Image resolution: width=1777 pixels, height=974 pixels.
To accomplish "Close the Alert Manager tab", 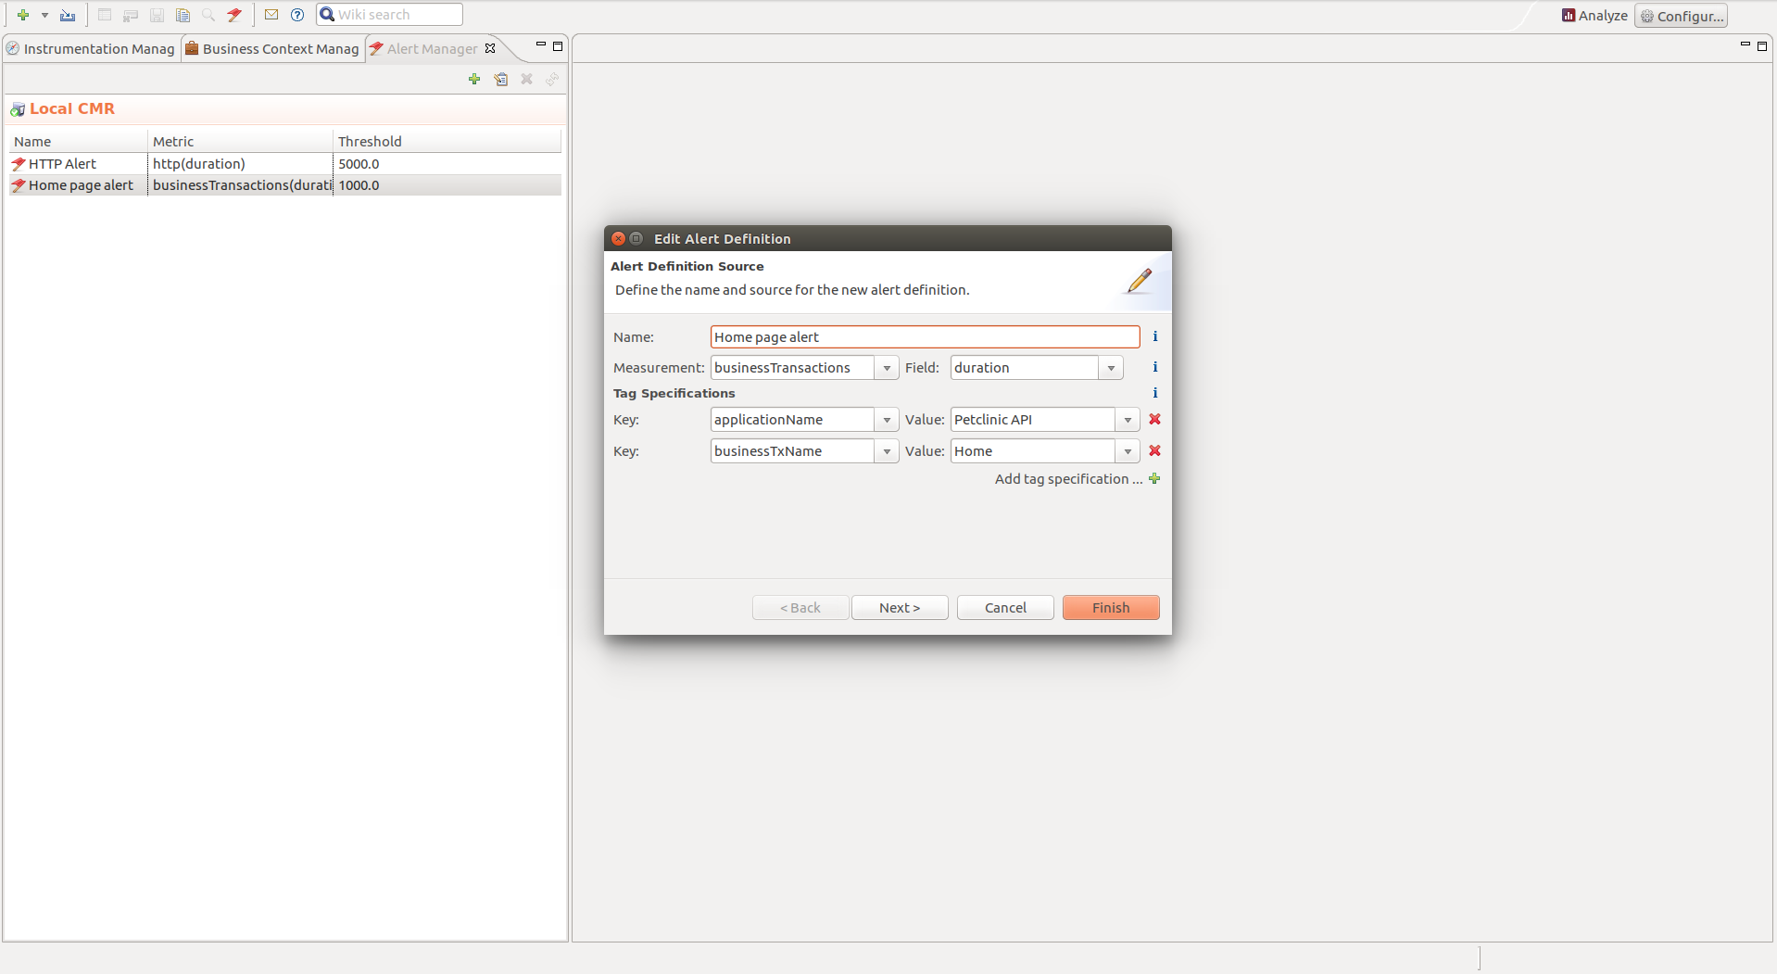I will [x=490, y=48].
